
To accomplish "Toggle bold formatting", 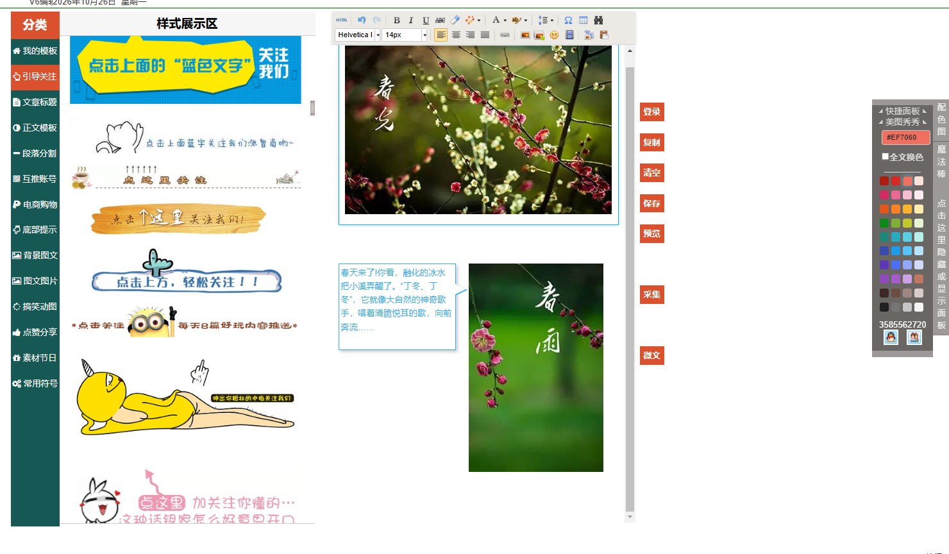I will [396, 21].
